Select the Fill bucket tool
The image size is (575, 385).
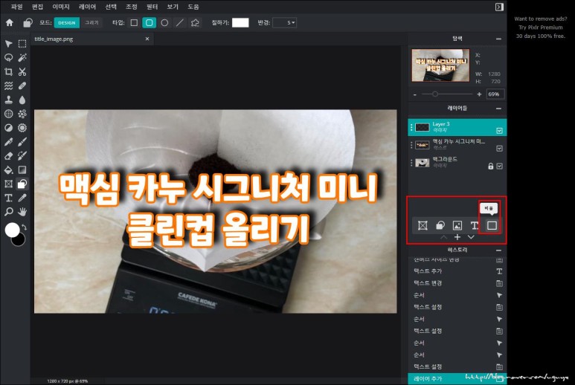[8, 170]
